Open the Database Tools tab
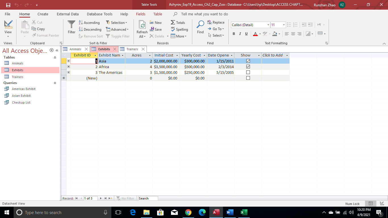 tap(100, 14)
